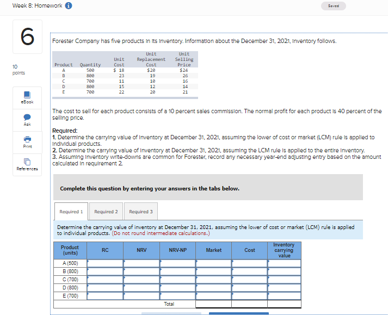Click the Total cell under Cost column
This screenshot has width=388, height=315.
tap(250, 304)
